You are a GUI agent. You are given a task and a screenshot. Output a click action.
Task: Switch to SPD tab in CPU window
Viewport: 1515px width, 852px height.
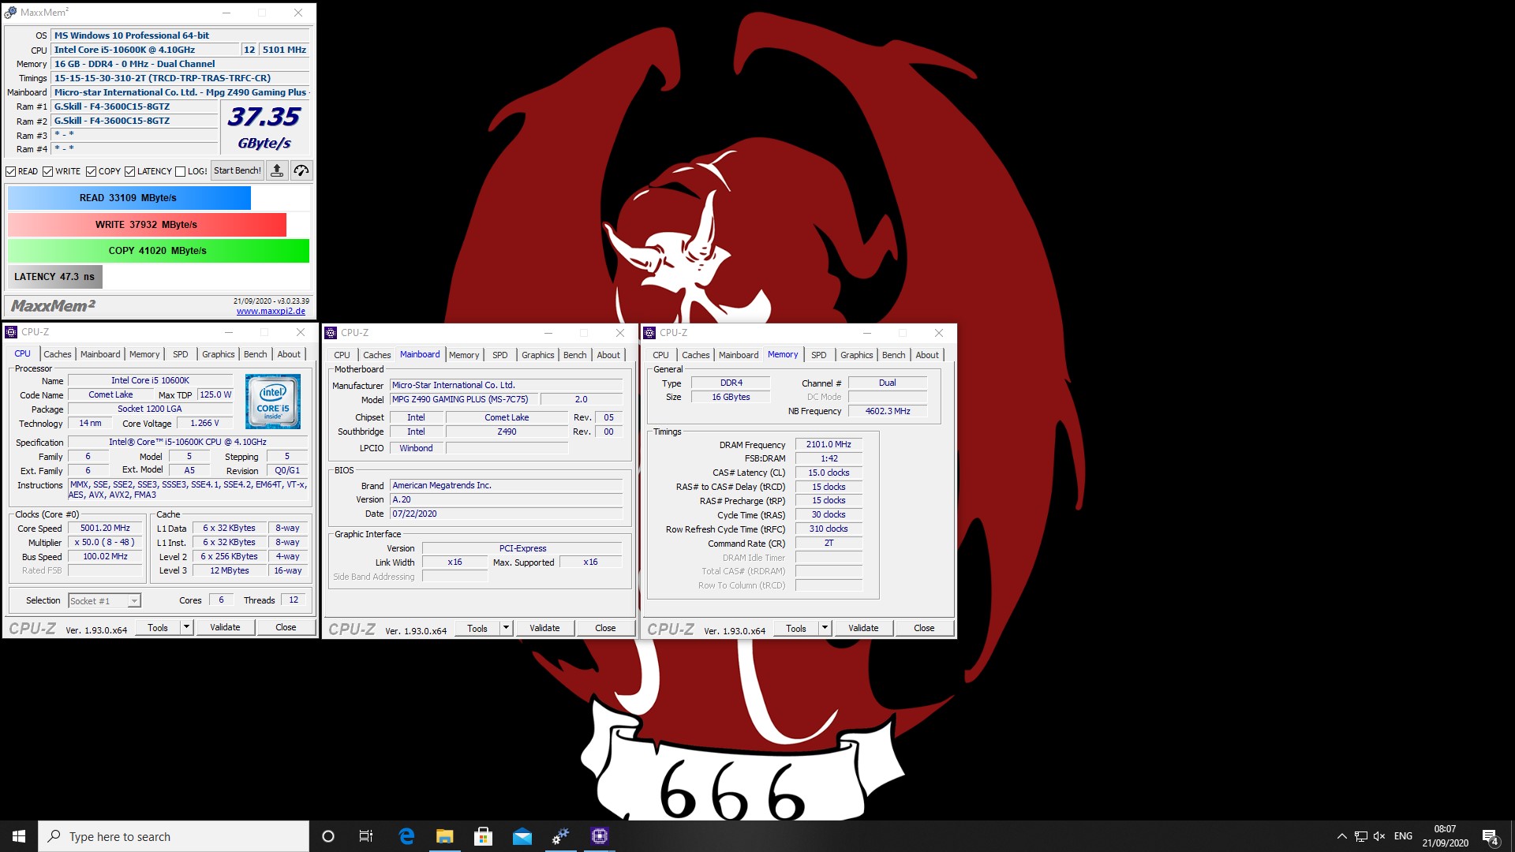point(181,354)
